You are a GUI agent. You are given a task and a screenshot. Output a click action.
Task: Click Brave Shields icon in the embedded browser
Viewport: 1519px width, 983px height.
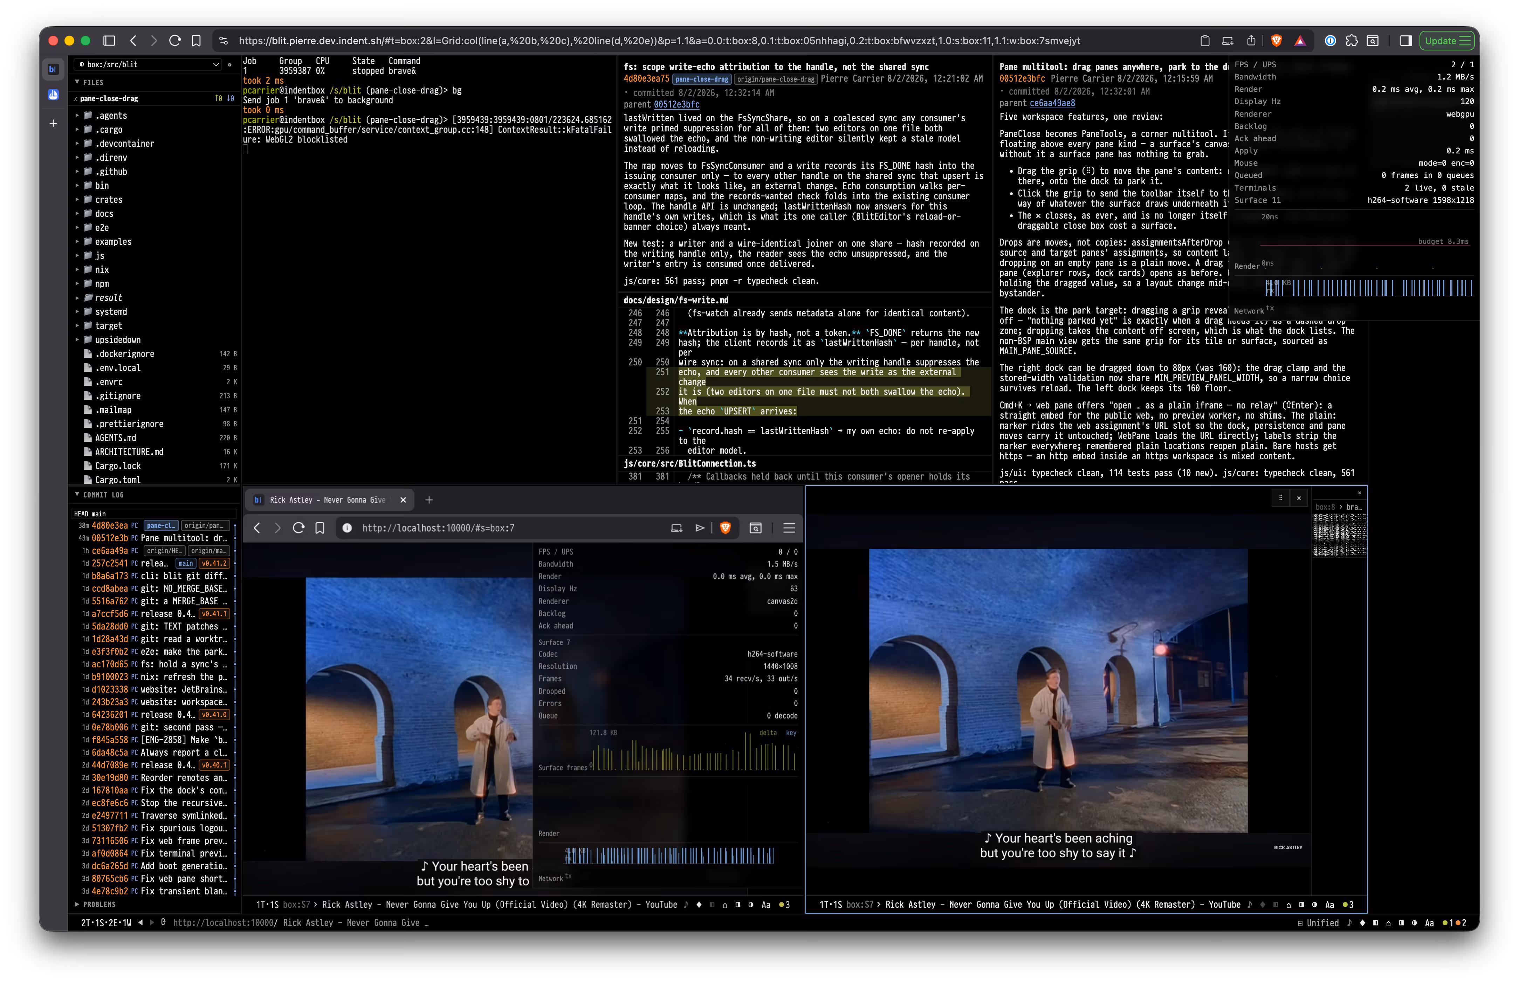pyautogui.click(x=726, y=528)
